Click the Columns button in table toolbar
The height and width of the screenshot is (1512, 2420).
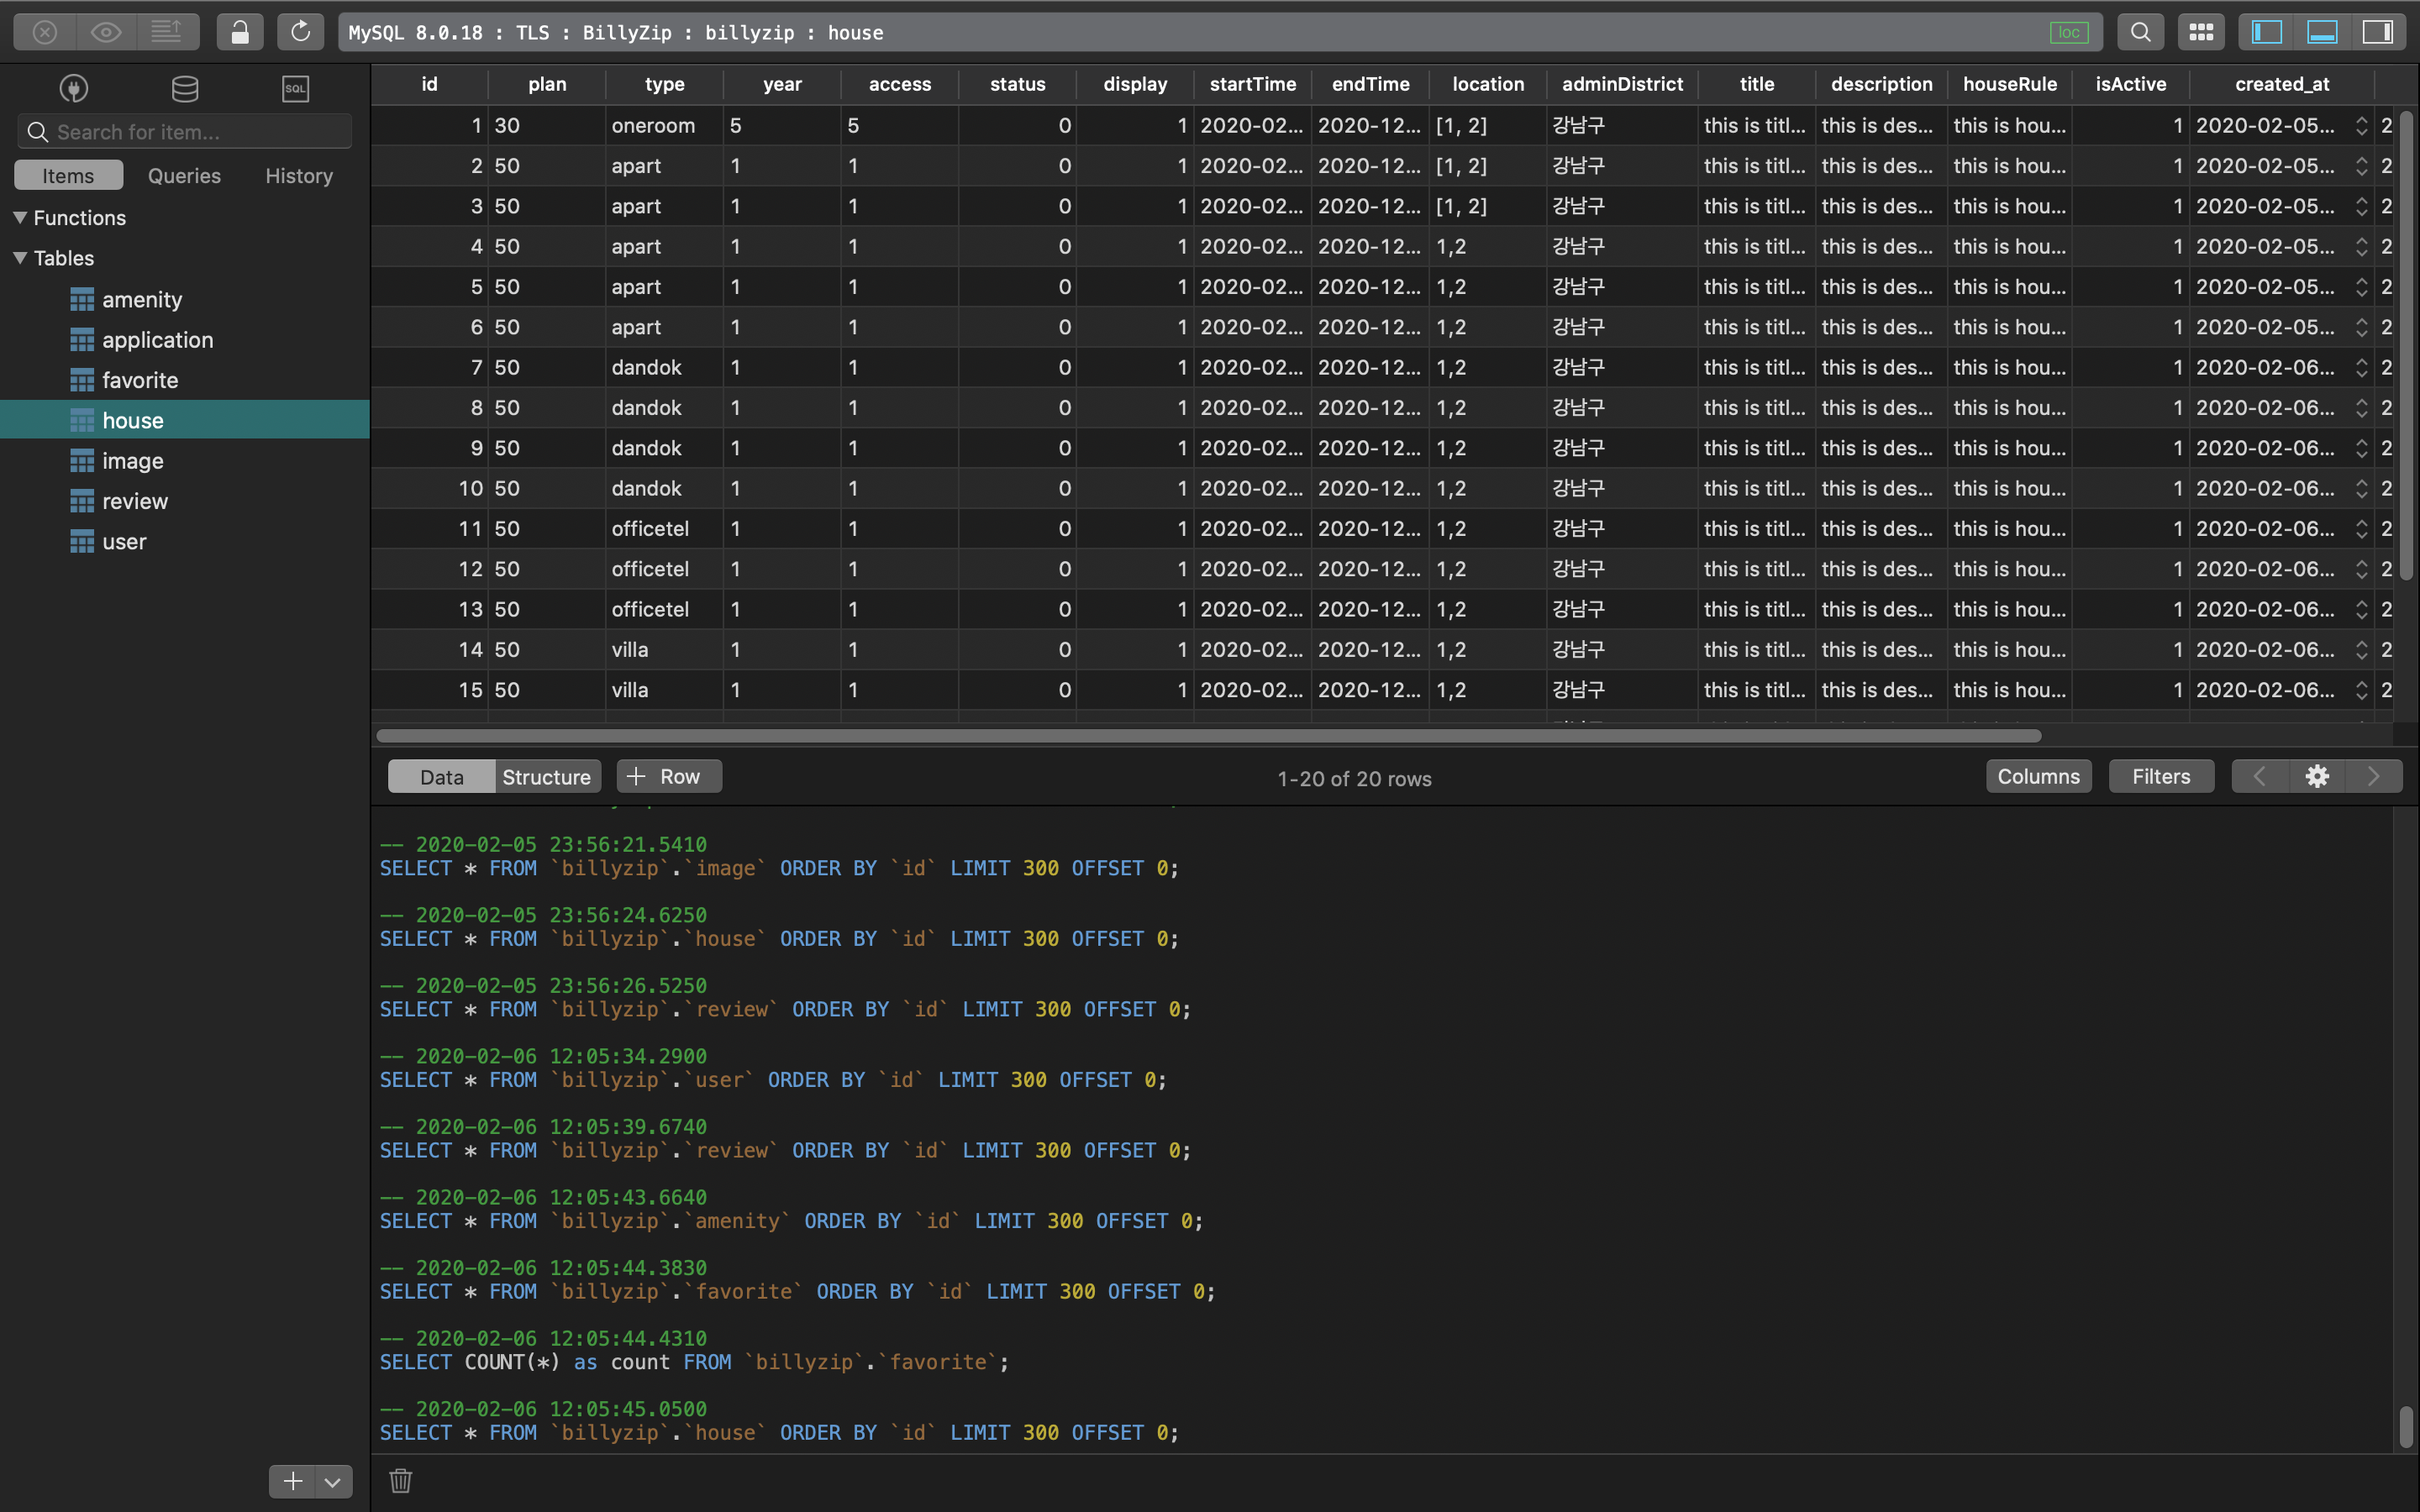point(2039,775)
